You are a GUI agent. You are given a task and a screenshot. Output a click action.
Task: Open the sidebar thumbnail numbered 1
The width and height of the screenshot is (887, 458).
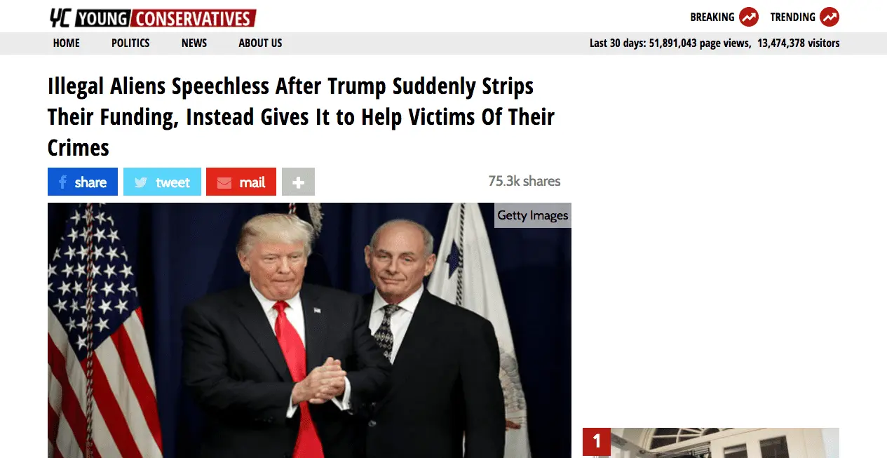point(711,443)
